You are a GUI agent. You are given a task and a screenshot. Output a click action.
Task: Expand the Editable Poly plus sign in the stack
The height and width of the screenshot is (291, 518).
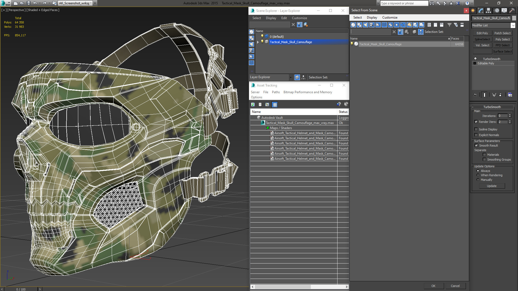[x=475, y=63]
